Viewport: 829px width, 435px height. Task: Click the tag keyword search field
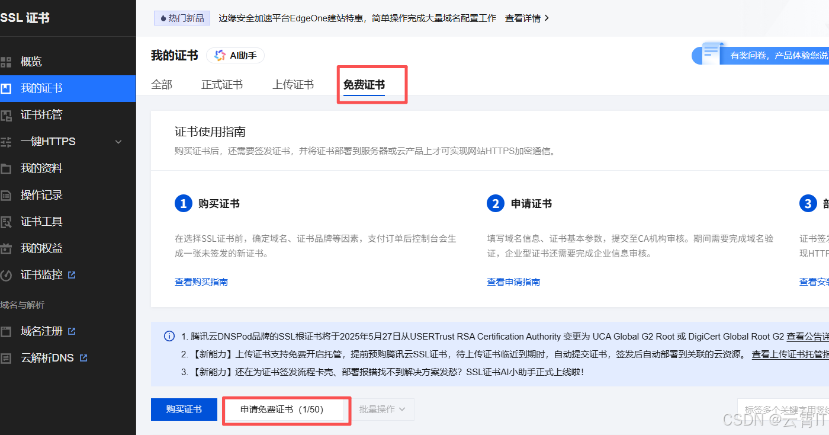point(783,410)
